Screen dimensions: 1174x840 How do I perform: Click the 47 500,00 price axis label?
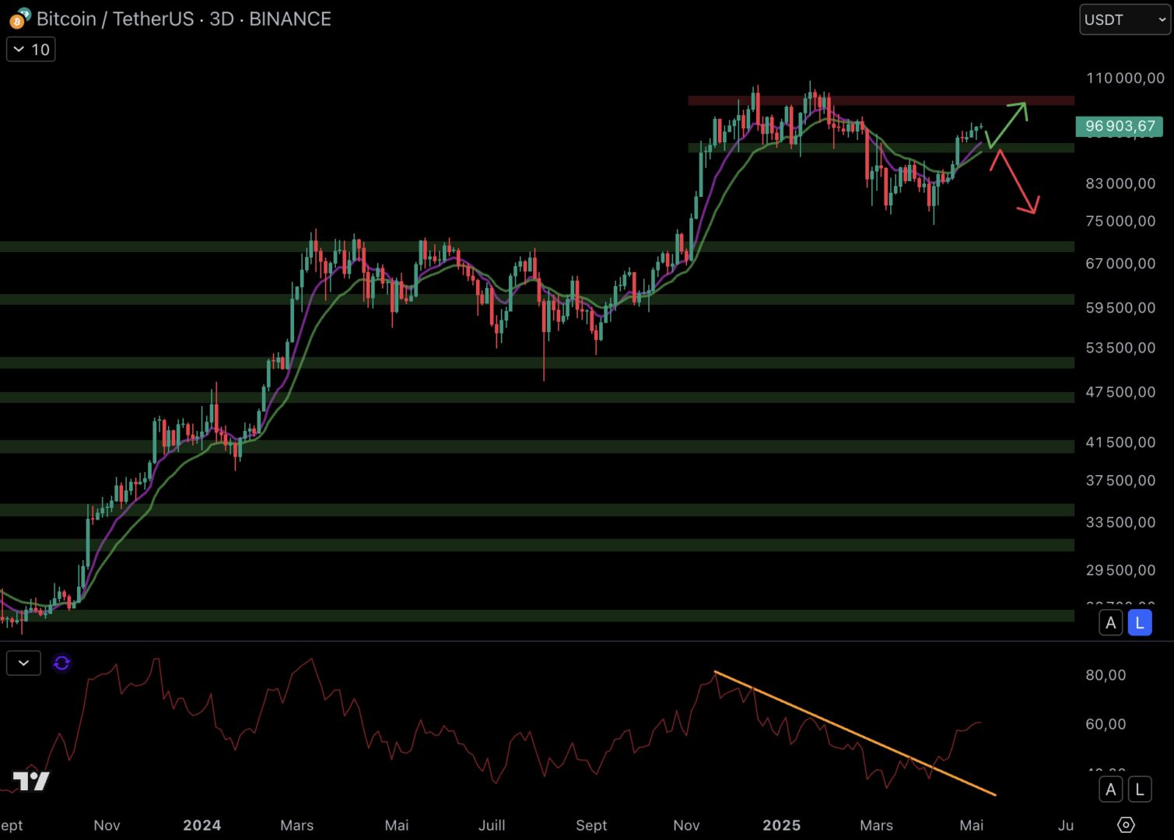tap(1120, 392)
